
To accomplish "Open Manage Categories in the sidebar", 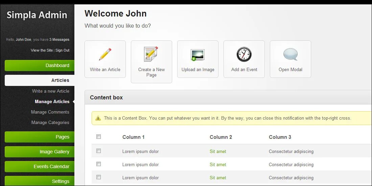I will point(50,122).
